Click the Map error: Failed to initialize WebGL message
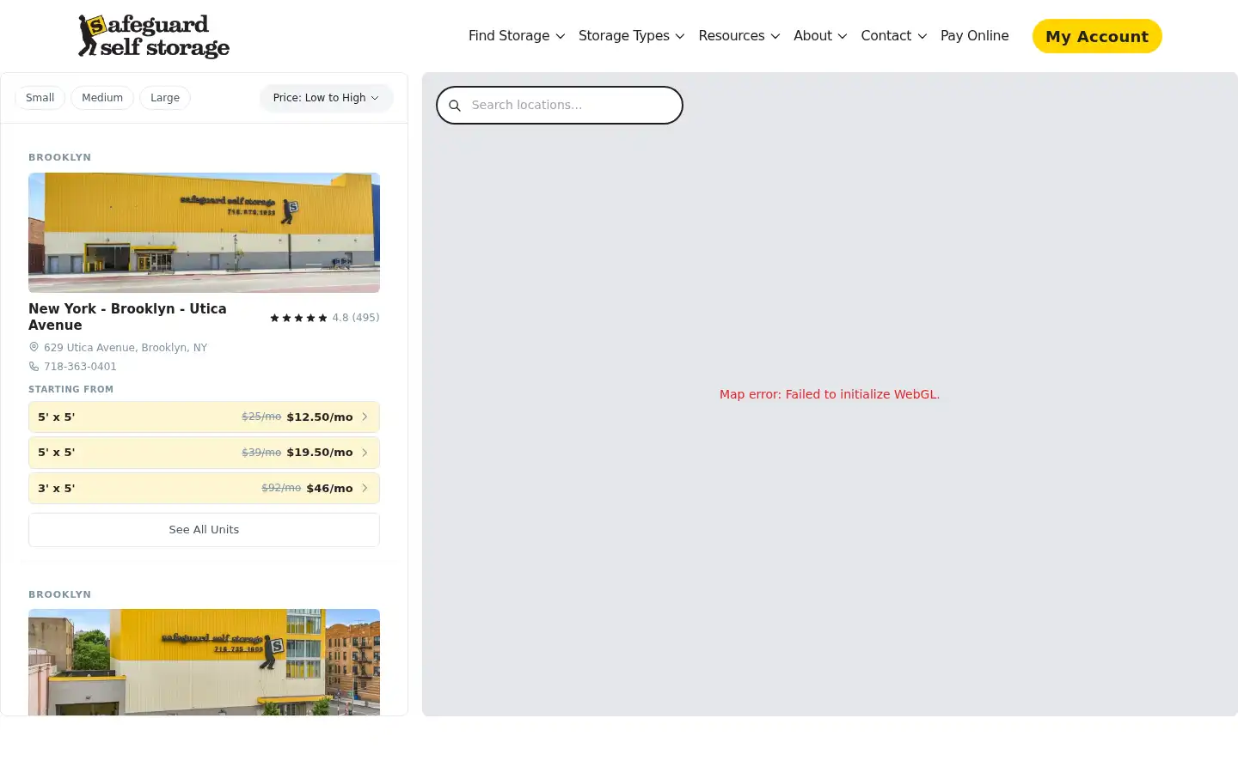The image size is (1238, 773). (x=830, y=394)
